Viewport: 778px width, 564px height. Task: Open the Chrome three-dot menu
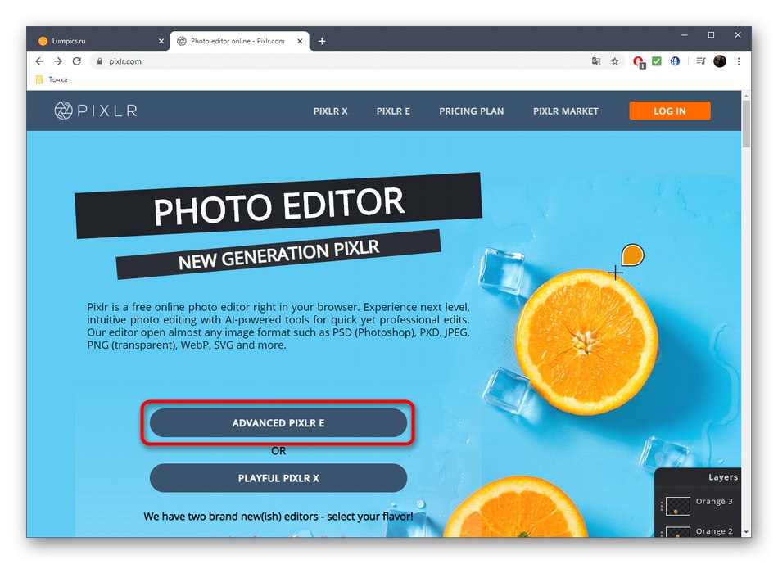(x=739, y=61)
